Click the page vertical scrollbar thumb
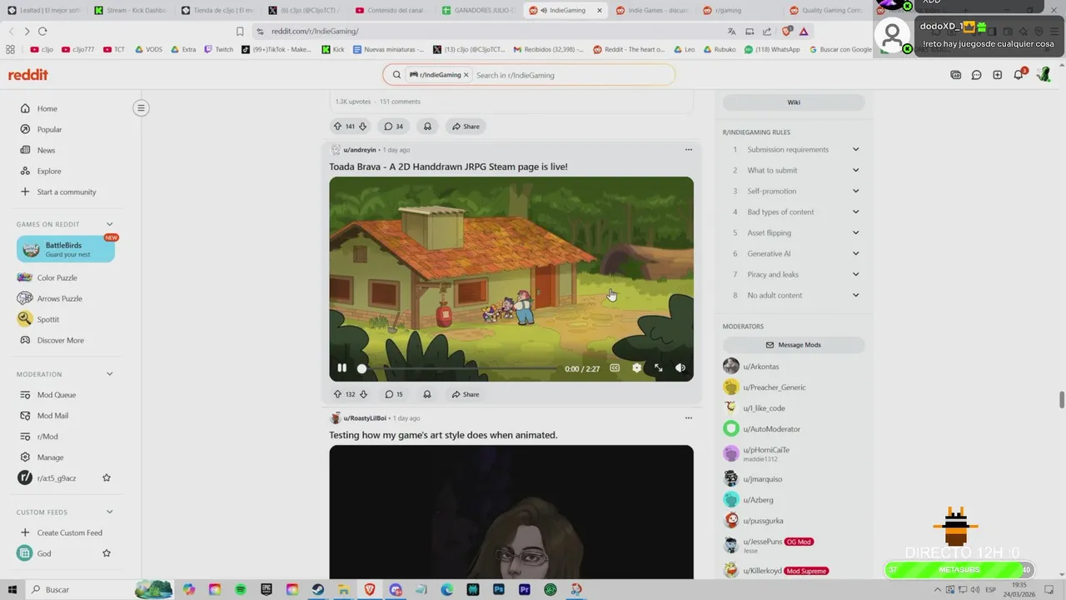The width and height of the screenshot is (1066, 600). [x=1061, y=399]
